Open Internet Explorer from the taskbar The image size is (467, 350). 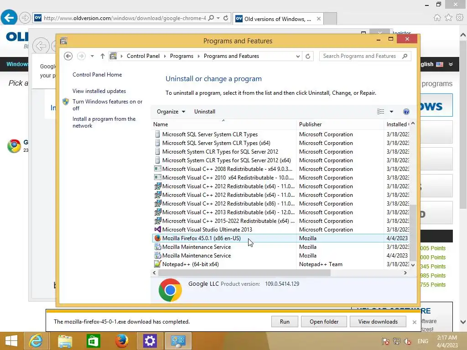[36, 341]
